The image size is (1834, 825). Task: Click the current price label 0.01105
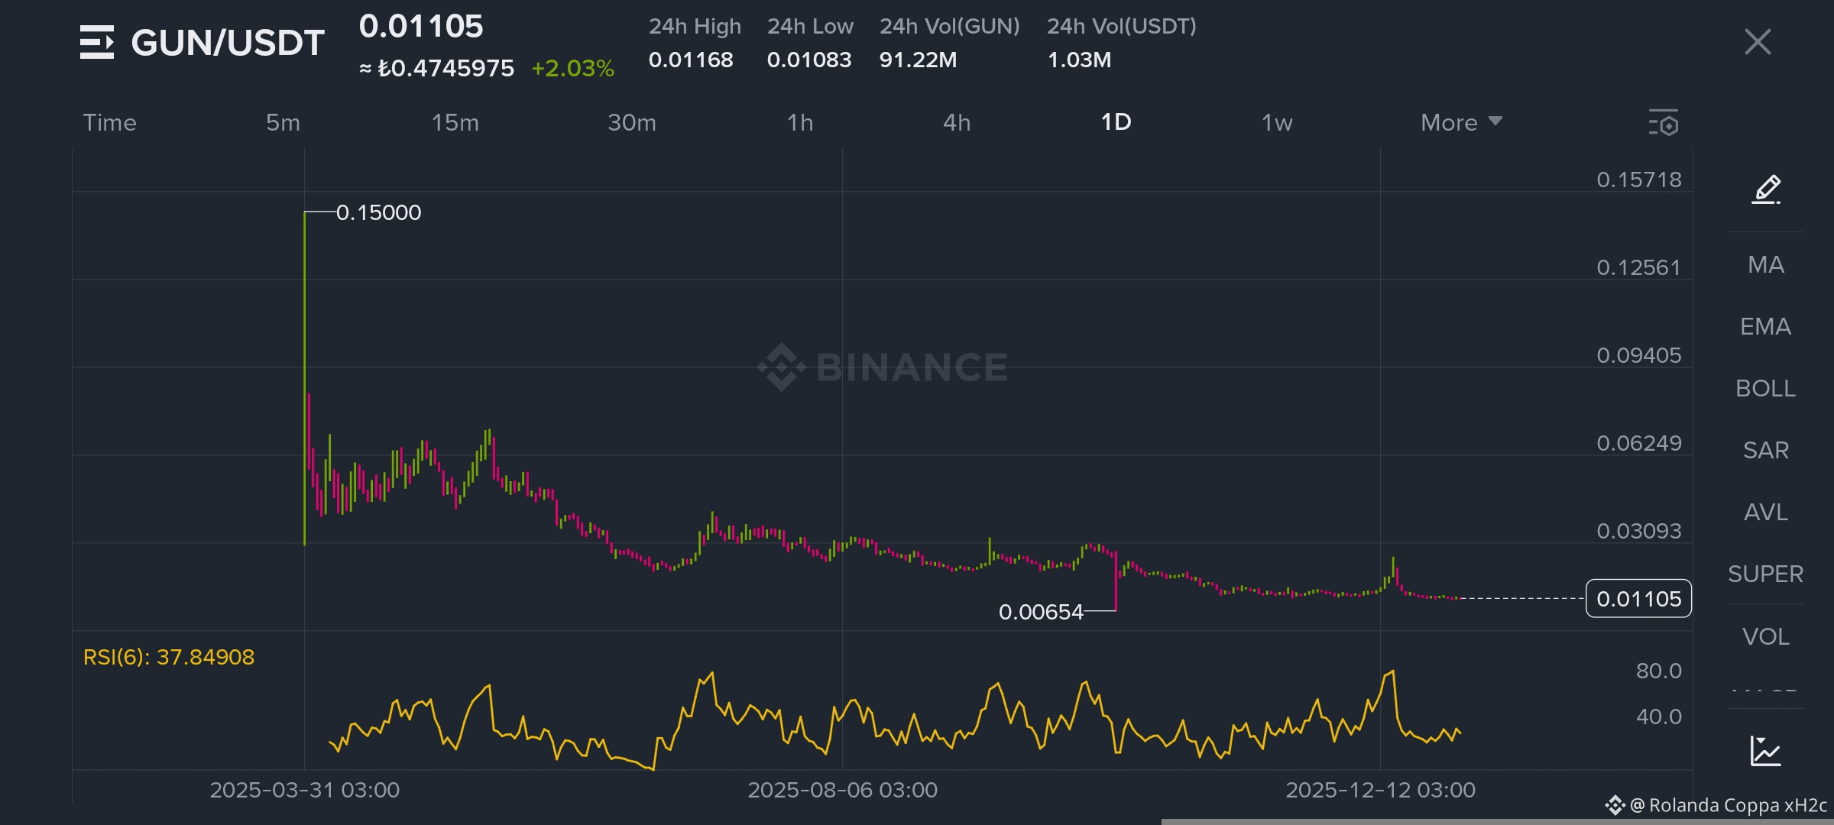click(x=1638, y=599)
